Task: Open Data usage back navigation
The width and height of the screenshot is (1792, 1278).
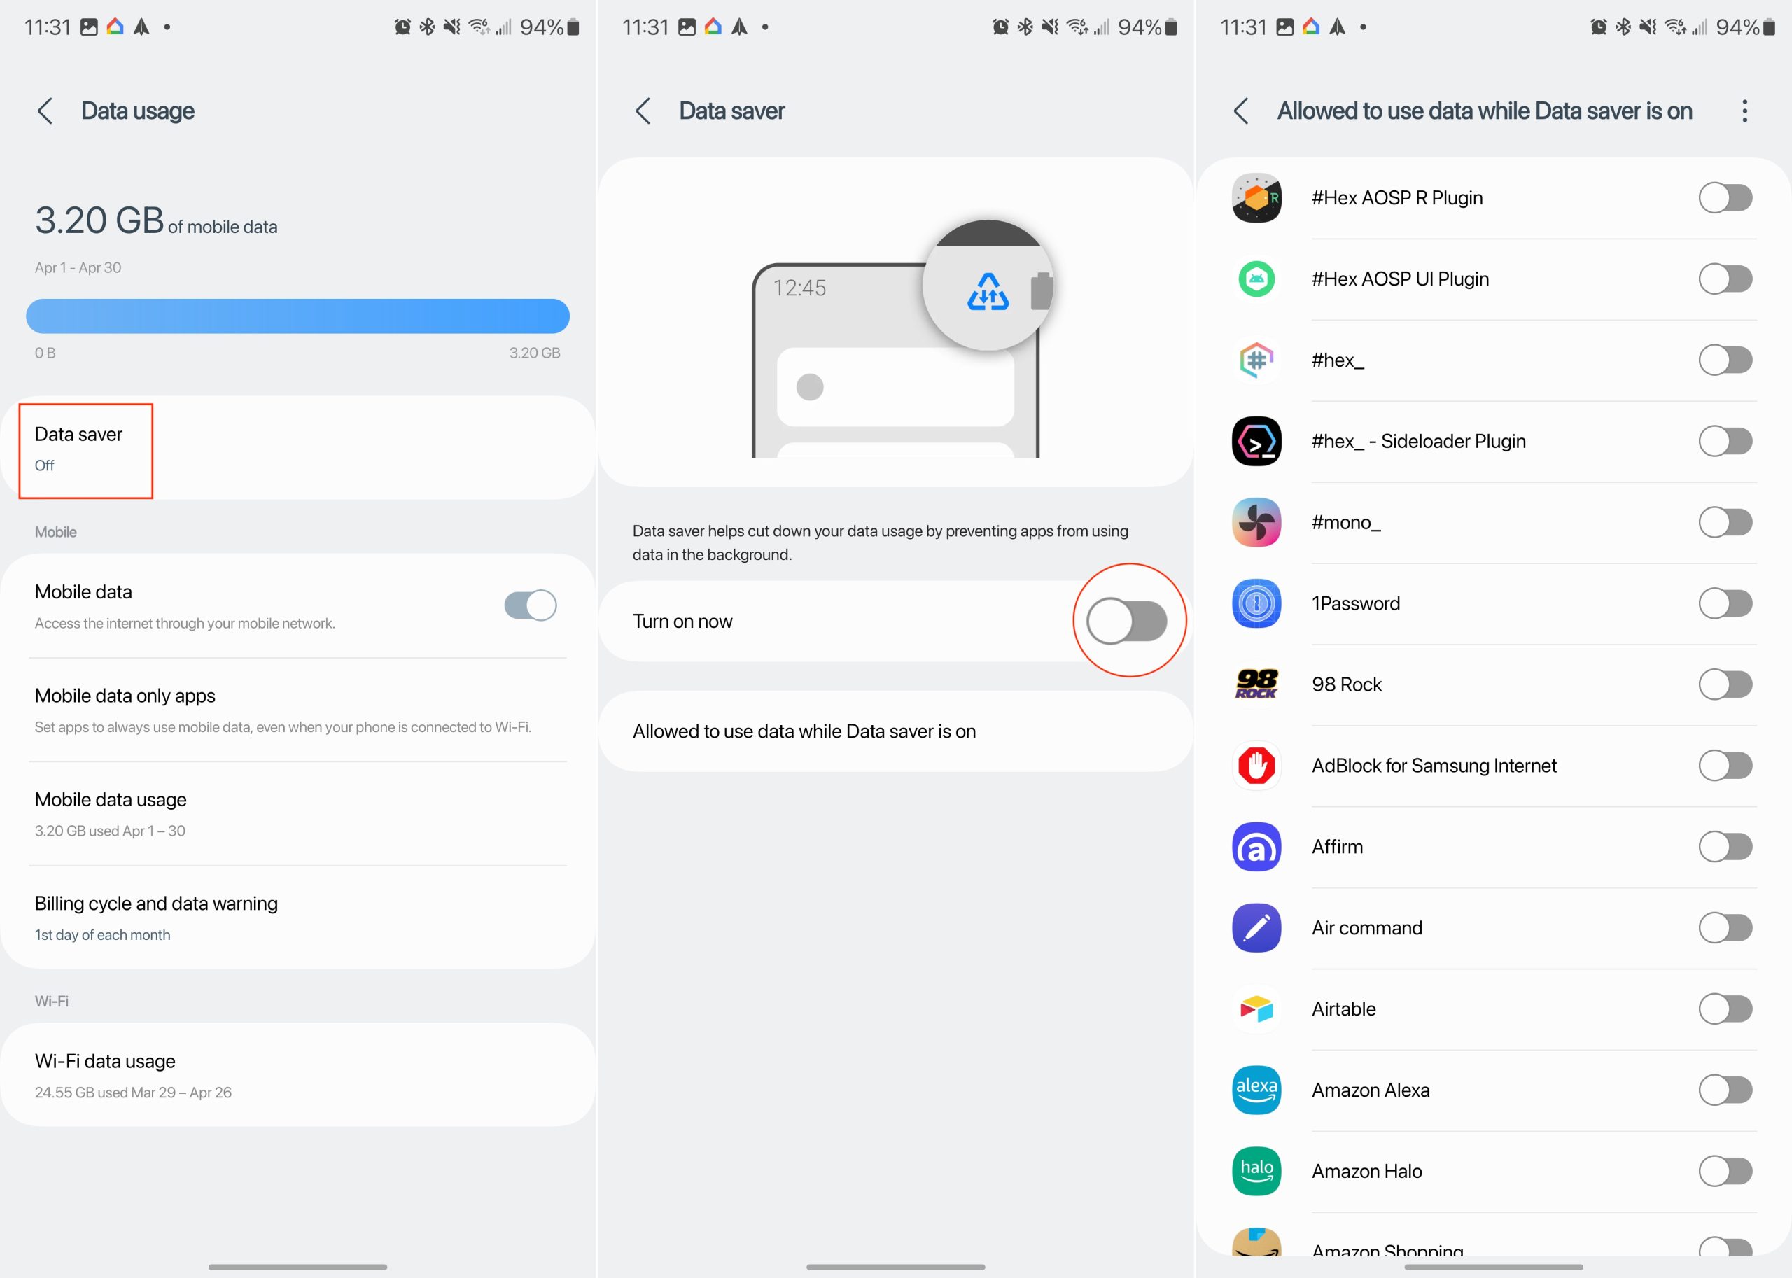Action: (43, 111)
